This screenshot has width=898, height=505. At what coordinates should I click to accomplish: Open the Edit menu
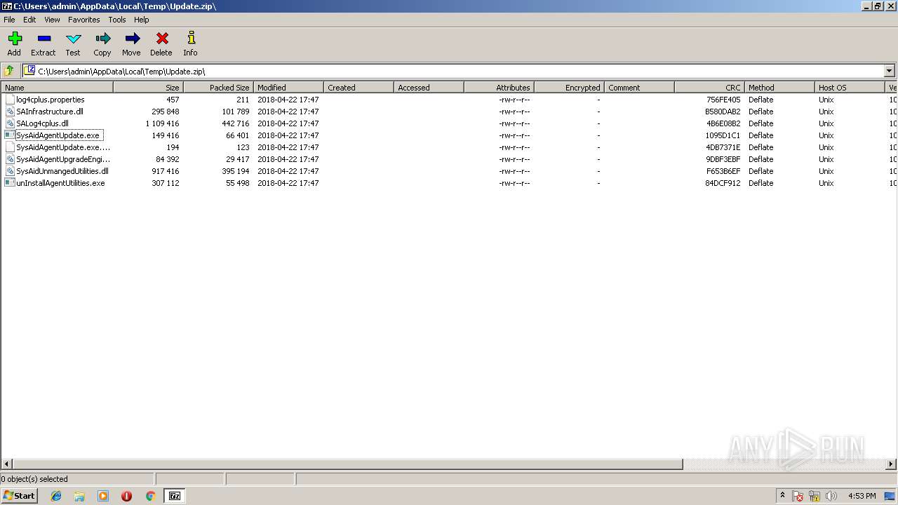[29, 20]
